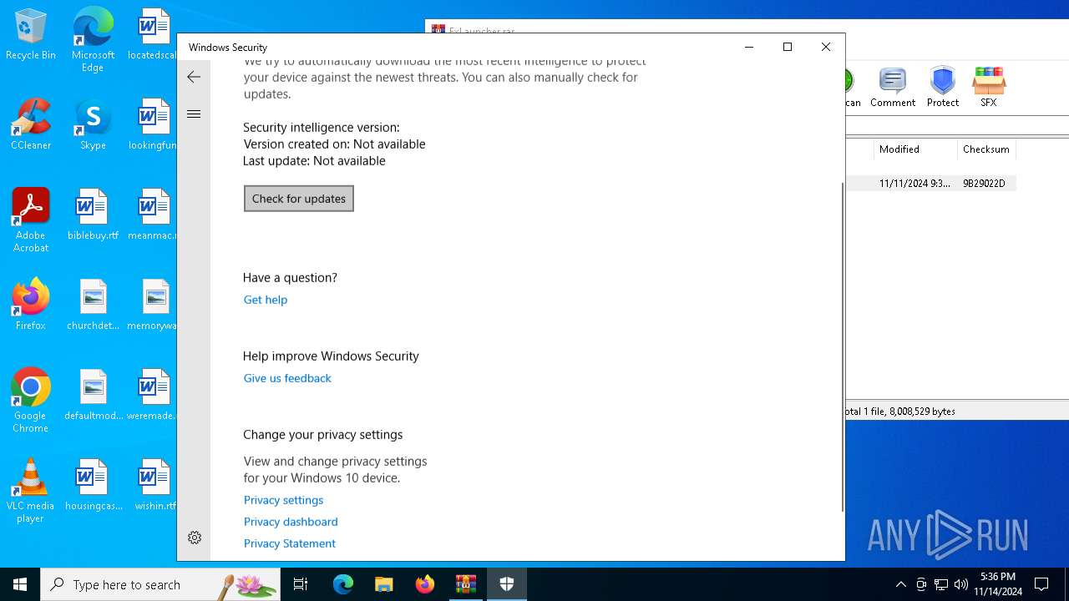
Task: Click the Comment tool in WinRAR
Action: pos(893,88)
